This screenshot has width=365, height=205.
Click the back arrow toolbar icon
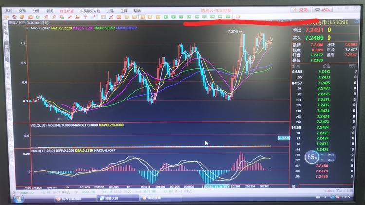coord(6,17)
